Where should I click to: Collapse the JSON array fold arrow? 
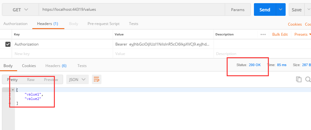click(x=13, y=90)
